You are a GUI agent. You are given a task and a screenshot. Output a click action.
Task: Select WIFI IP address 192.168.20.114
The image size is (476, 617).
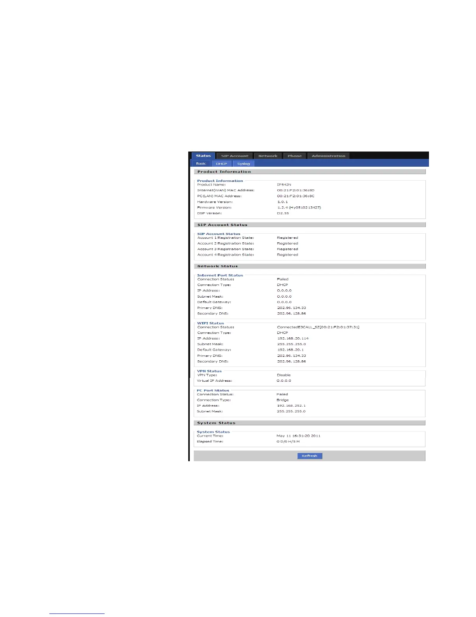(x=293, y=338)
